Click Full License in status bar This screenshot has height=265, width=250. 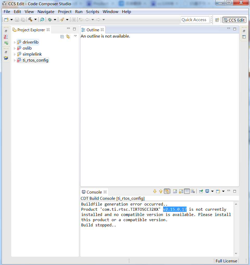point(226,261)
